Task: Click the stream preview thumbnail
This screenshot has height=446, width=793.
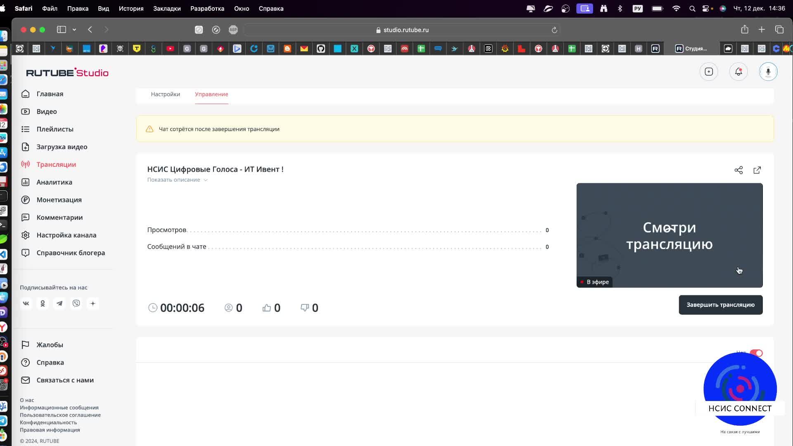Action: pos(670,235)
